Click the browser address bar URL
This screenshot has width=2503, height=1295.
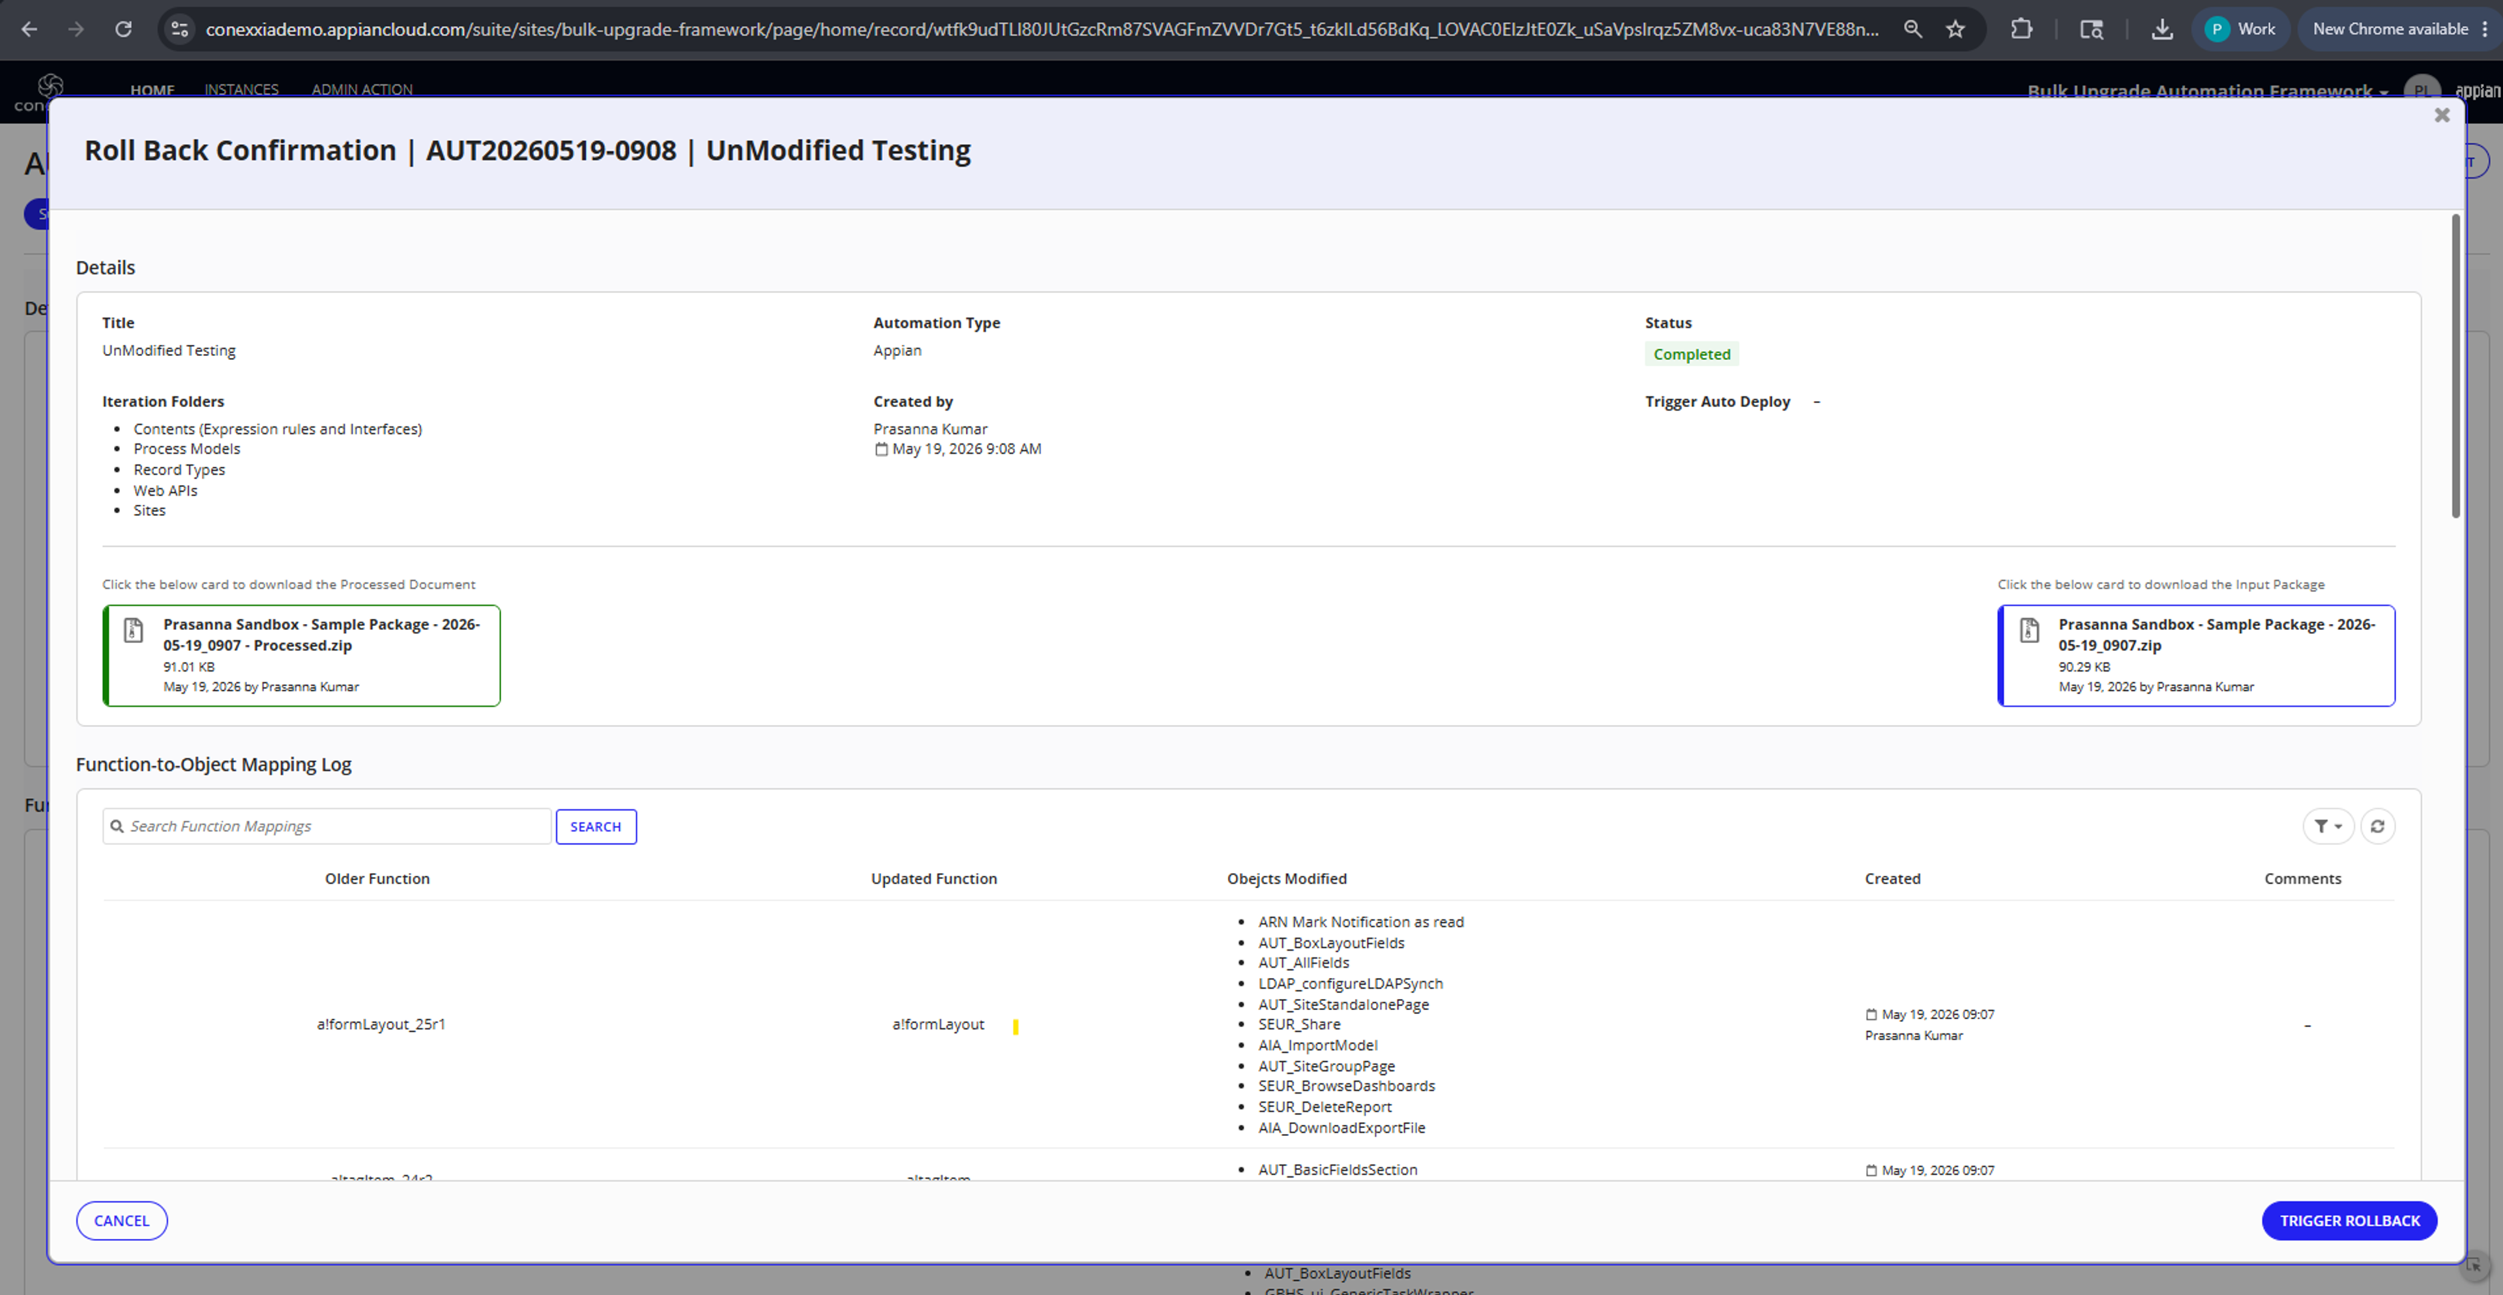(1042, 29)
